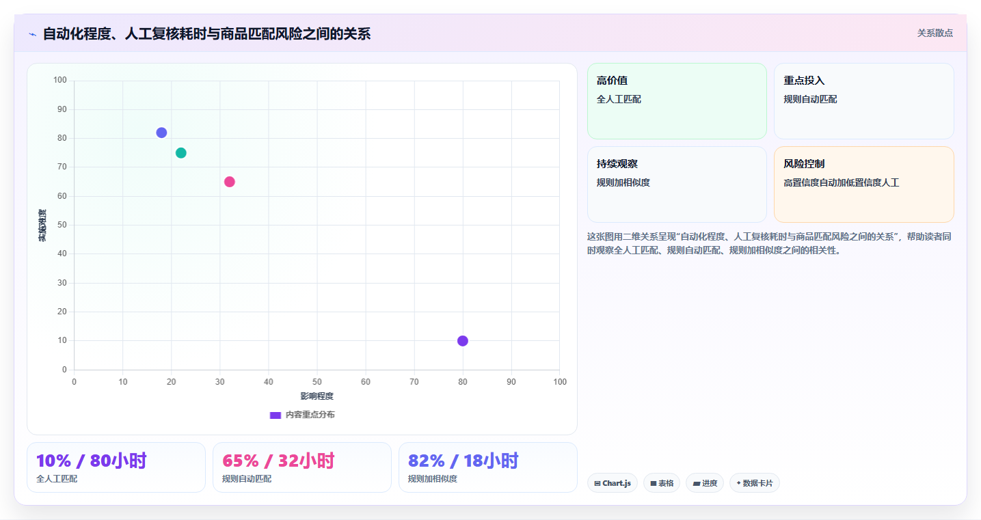Click the 全人工匹配 text in the 高价值 card
The image size is (981, 520).
click(619, 100)
